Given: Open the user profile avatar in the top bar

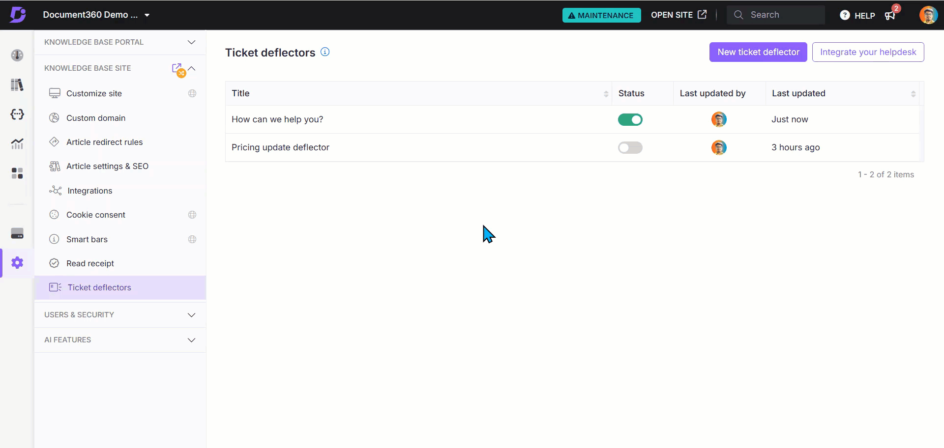Looking at the screenshot, I should coord(928,15).
